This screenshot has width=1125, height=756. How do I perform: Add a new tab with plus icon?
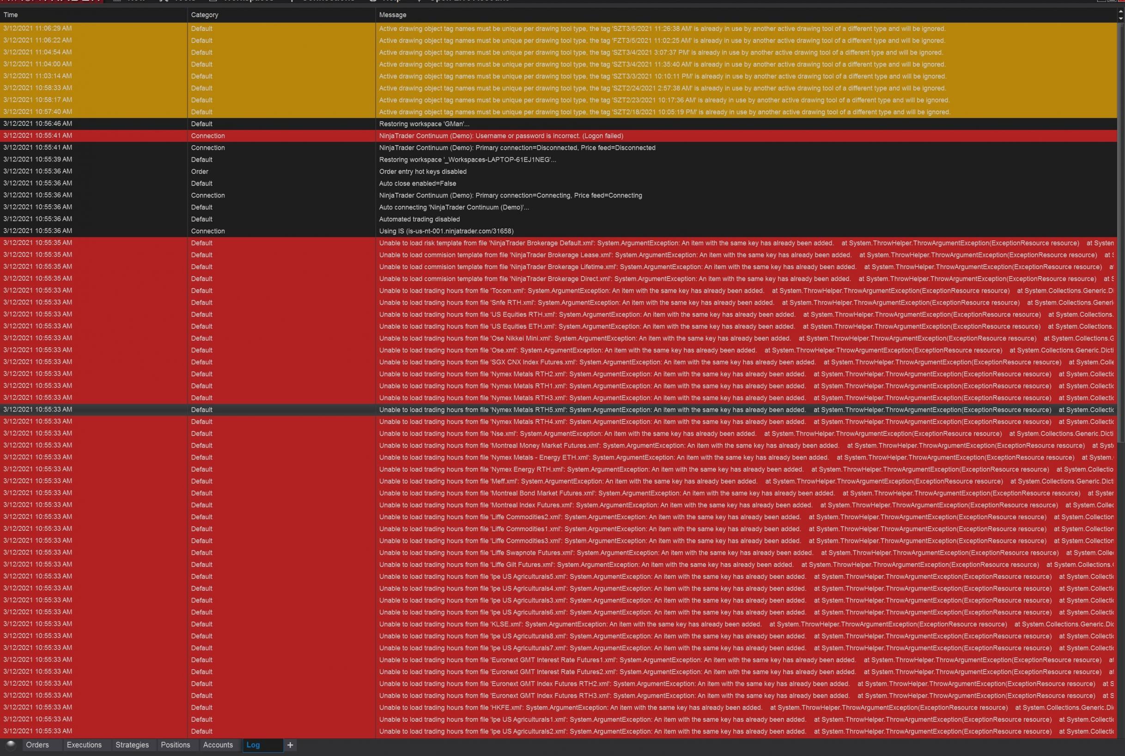(290, 745)
